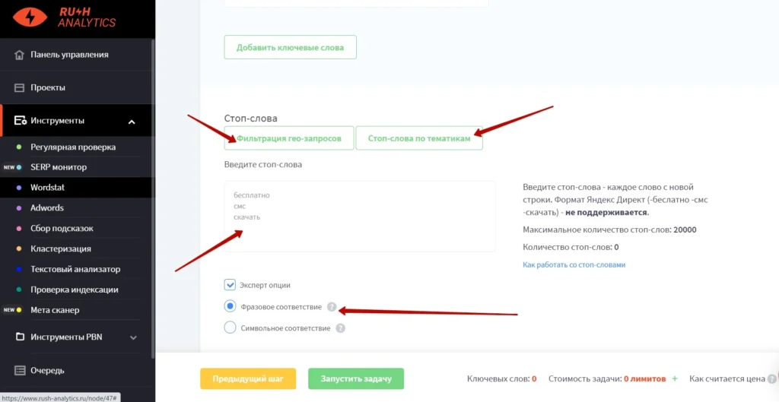Open Wordstat tool

coord(48,188)
